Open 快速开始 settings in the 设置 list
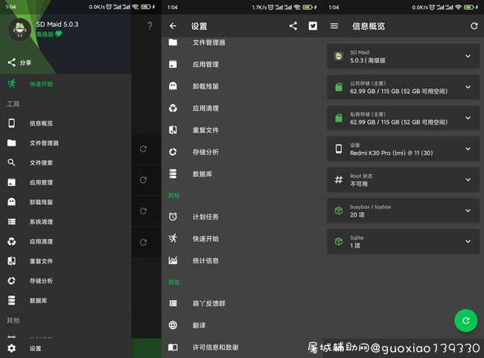This screenshot has height=358, width=484. (242, 239)
